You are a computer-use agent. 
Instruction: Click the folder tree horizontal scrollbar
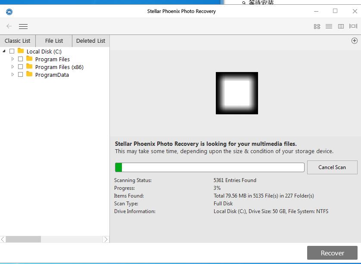coord(24,239)
